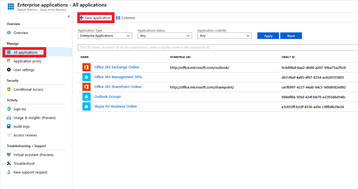Open Virtual assistant (Preview)
This screenshot has height=189, width=358.
click(x=34, y=155)
